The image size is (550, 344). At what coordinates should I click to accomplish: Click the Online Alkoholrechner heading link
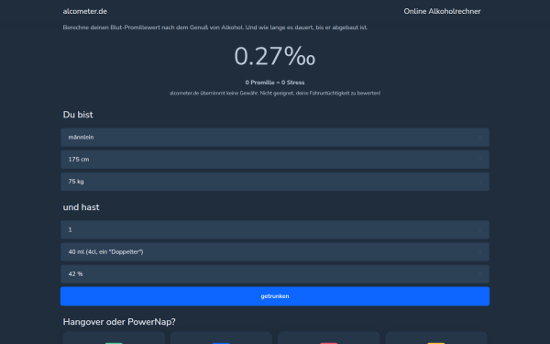point(442,11)
